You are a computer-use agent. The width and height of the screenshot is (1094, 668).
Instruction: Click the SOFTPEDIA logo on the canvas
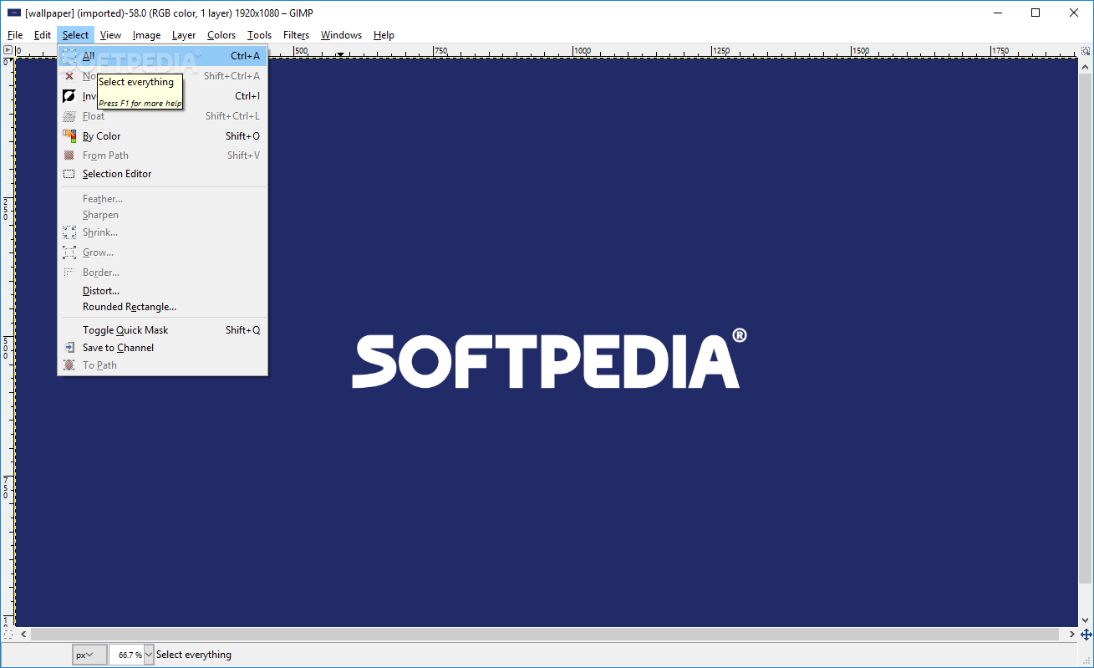[549, 358]
